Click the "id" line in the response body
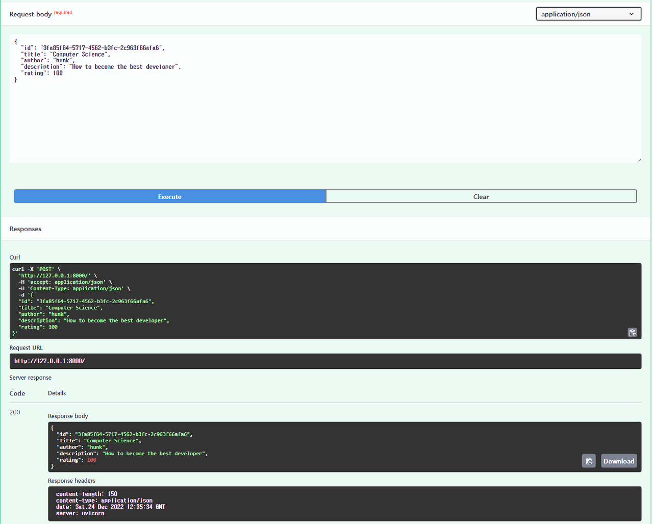This screenshot has height=524, width=653. [x=124, y=435]
